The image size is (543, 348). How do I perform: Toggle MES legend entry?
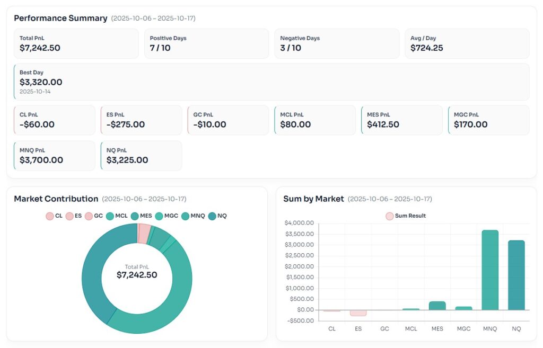tap(141, 216)
